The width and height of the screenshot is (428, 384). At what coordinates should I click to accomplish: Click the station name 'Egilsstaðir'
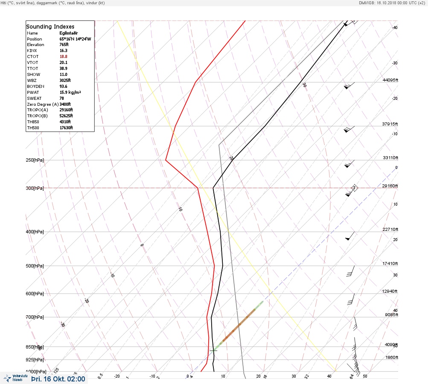point(69,33)
